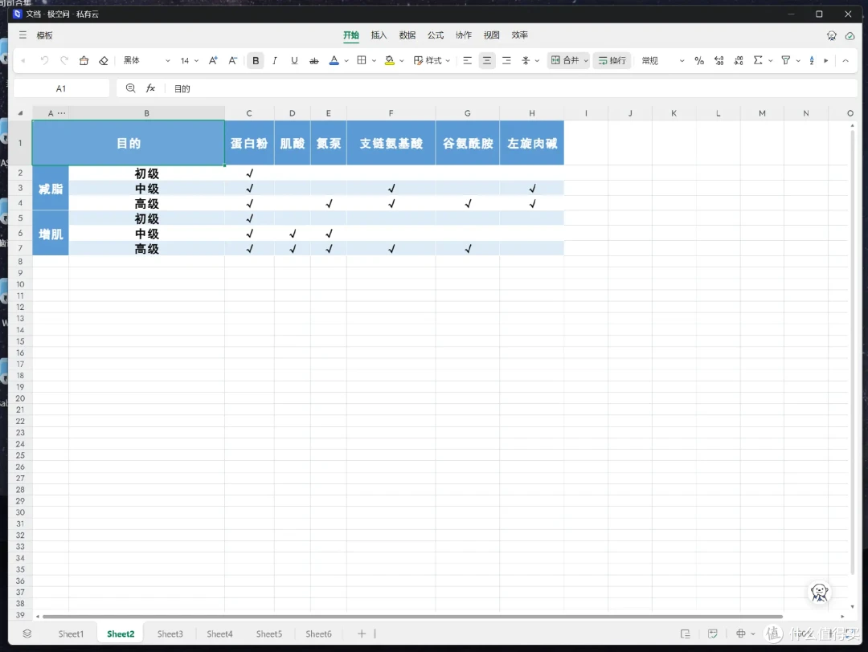Align text right
Screen dimensions: 868x652
506,60
